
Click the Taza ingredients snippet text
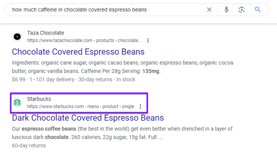[123, 67]
